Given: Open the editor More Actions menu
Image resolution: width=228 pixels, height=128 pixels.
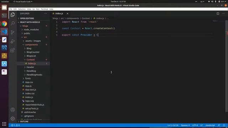Looking at the screenshot, I should [x=223, y=14].
